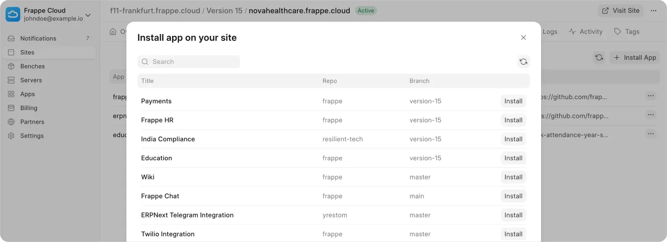Viewport: 667px width, 242px height.
Task: Install the Education app
Action: click(513, 158)
